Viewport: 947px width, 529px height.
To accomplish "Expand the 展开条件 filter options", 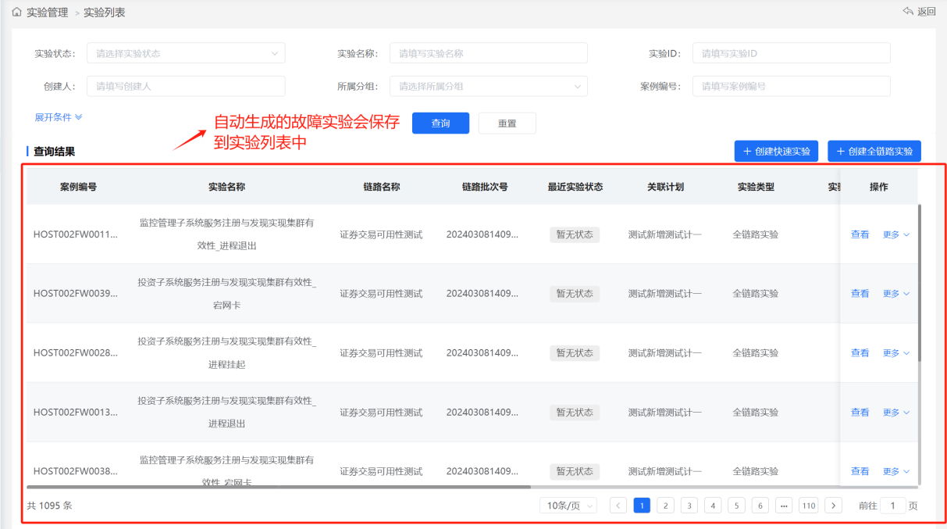I will pos(59,117).
